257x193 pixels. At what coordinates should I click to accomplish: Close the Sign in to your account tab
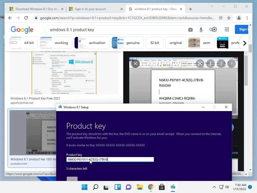point(122,9)
